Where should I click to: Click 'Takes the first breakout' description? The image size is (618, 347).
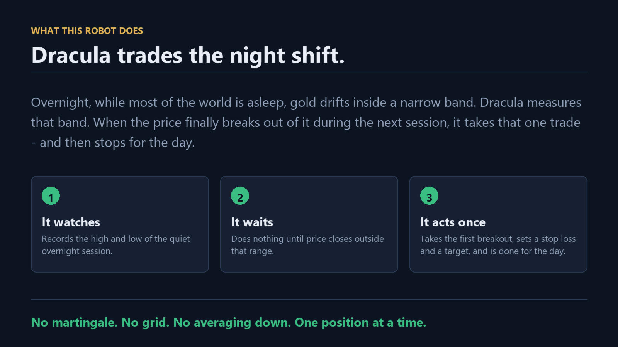coord(498,245)
